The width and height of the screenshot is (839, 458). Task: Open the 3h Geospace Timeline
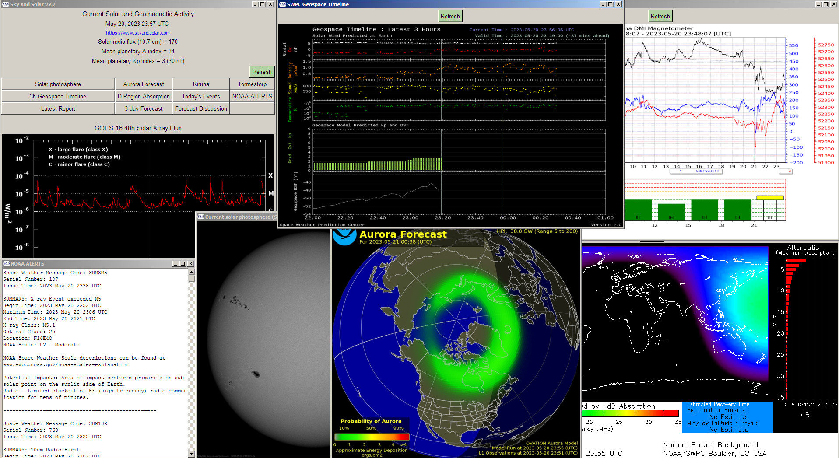58,96
